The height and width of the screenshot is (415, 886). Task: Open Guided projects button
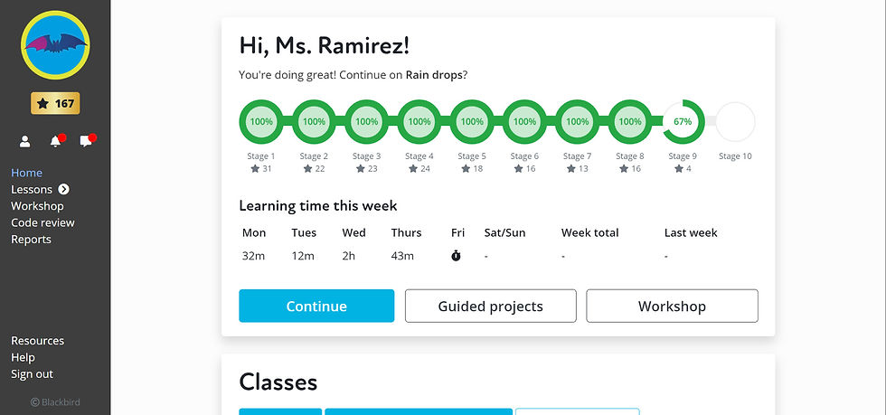tap(490, 306)
